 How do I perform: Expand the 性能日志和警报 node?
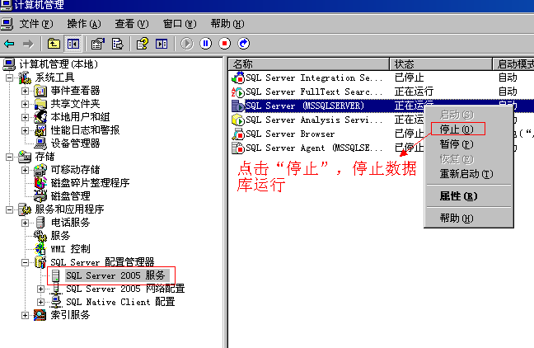click(x=25, y=130)
